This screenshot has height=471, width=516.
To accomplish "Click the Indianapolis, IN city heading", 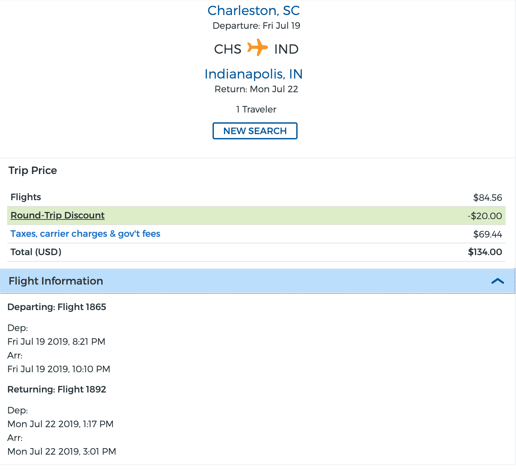I will (x=253, y=74).
